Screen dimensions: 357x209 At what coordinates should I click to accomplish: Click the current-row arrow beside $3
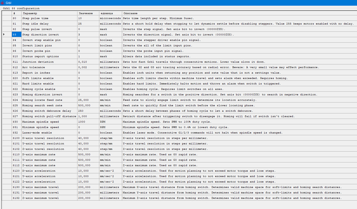pyautogui.click(x=5, y=35)
